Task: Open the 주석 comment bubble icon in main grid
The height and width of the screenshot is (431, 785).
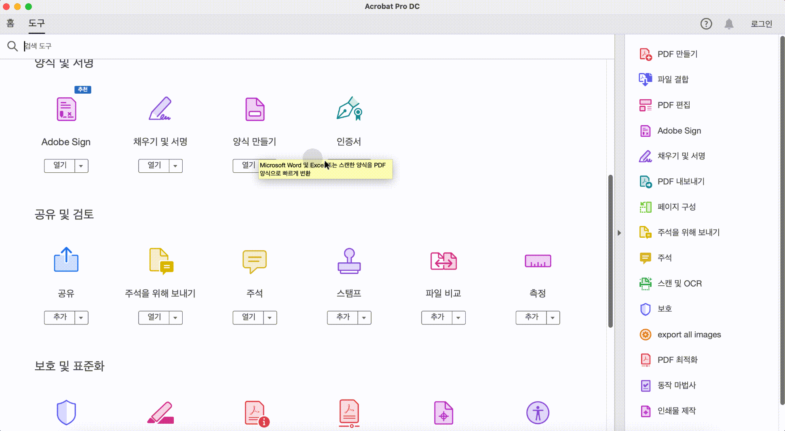Action: [255, 262]
